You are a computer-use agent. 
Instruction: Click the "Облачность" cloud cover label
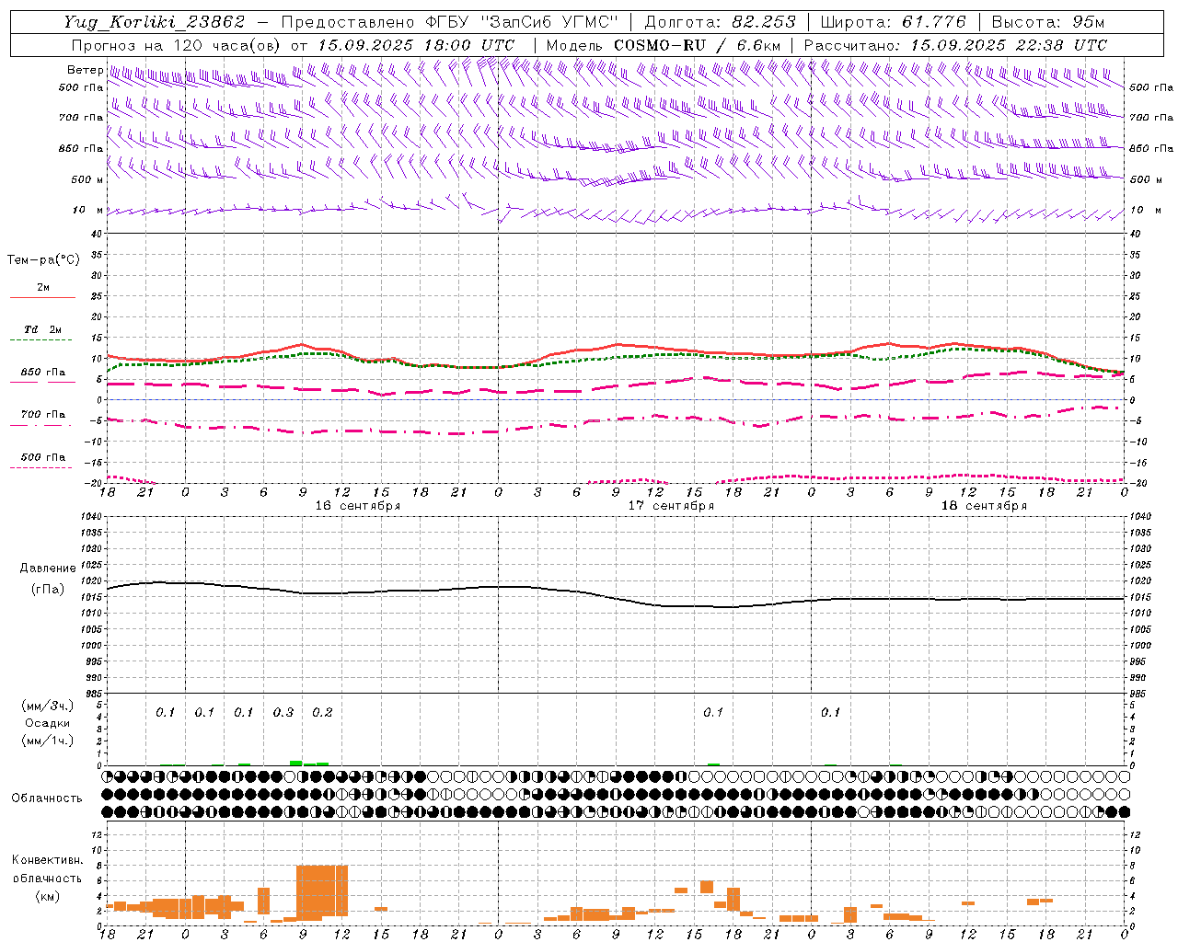[x=47, y=798]
